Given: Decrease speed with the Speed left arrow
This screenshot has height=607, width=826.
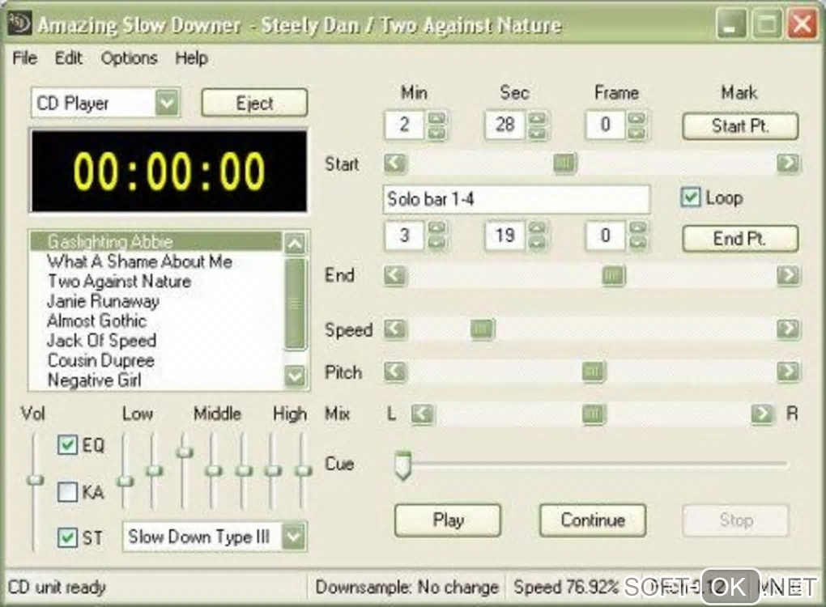Looking at the screenshot, I should (395, 329).
